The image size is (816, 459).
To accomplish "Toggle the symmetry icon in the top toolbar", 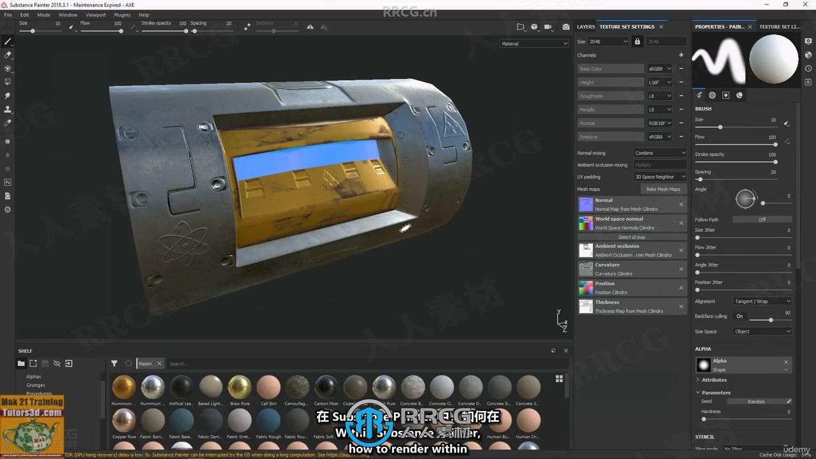I will (310, 27).
